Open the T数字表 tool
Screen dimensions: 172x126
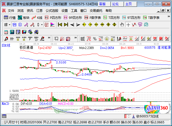click(x=151, y=18)
